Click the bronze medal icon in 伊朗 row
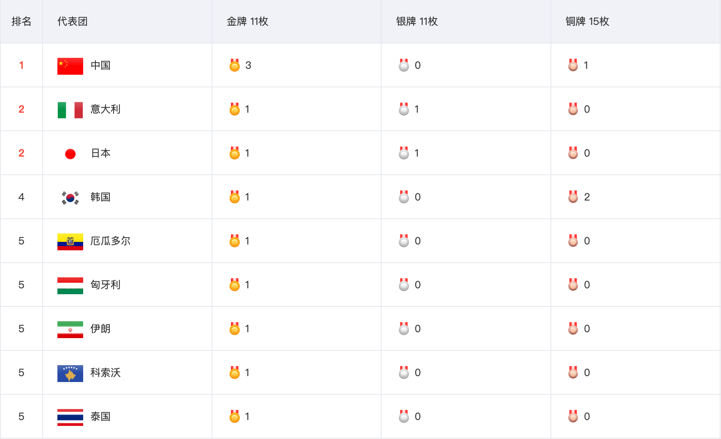 pyautogui.click(x=573, y=328)
